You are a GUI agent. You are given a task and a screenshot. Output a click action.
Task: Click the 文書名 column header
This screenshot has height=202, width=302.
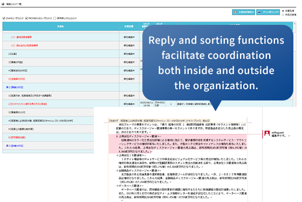coord(60,26)
